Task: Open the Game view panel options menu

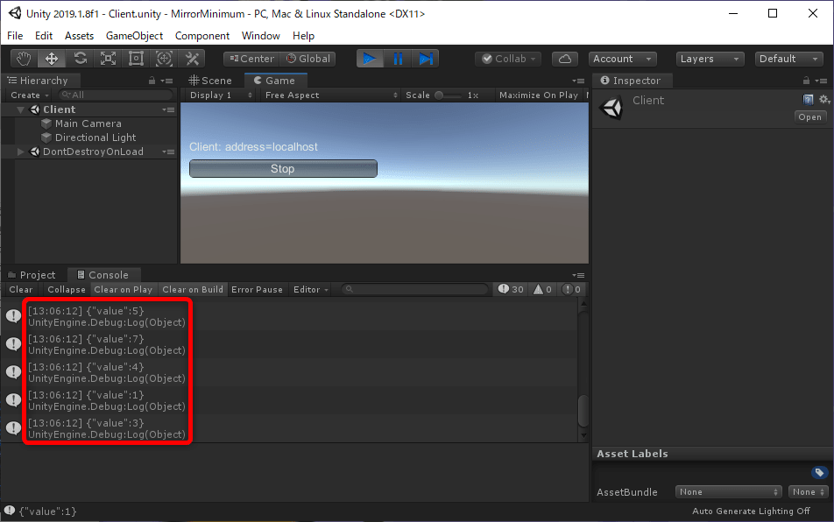Action: coord(578,81)
